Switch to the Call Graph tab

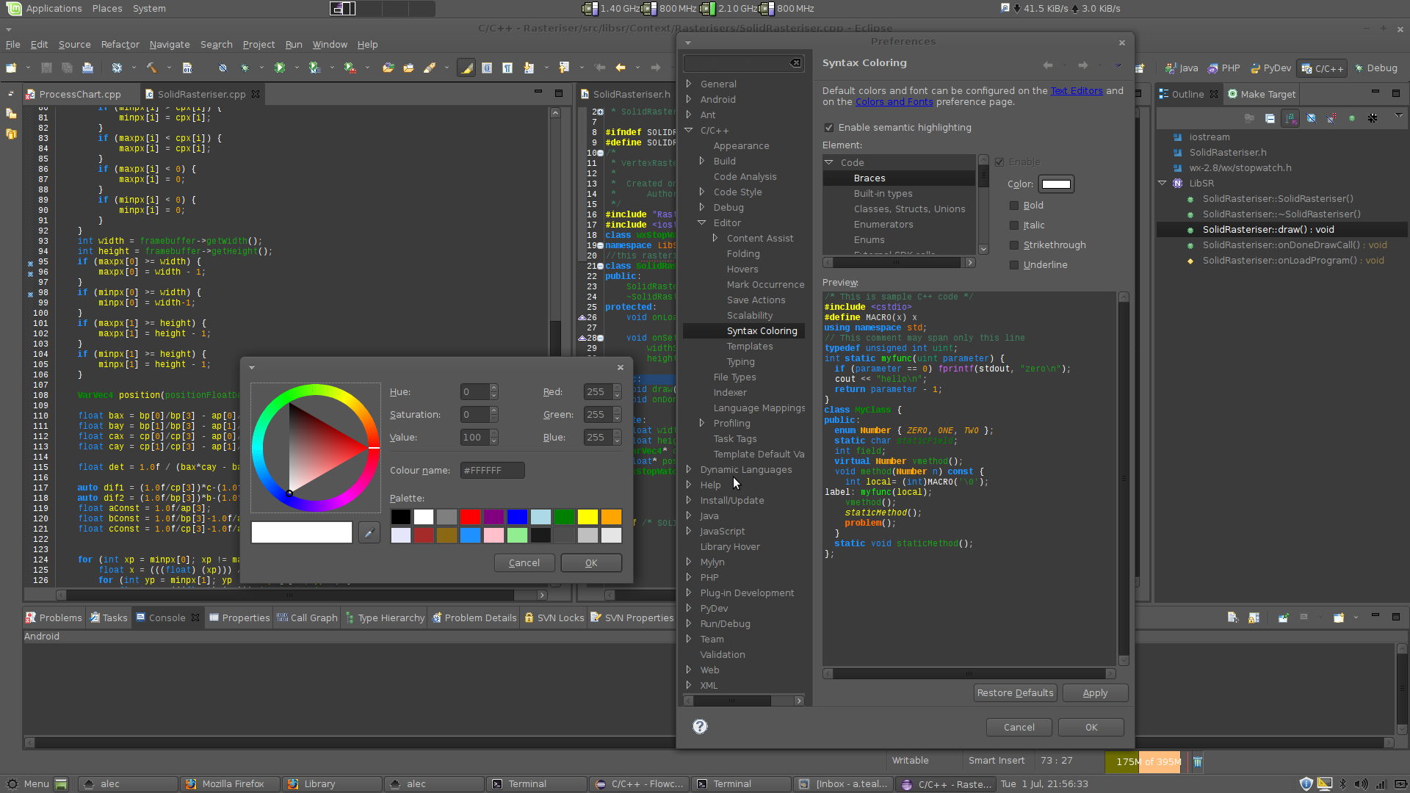point(307,618)
